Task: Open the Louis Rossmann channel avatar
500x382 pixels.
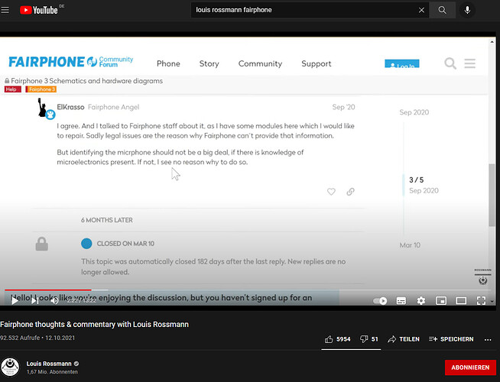Action: (10, 367)
